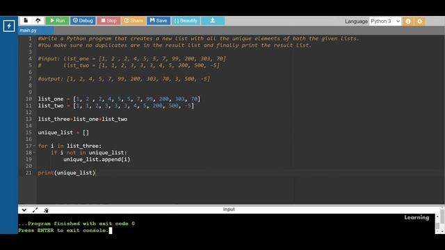Click the list_two assignment on line 11

[116, 106]
